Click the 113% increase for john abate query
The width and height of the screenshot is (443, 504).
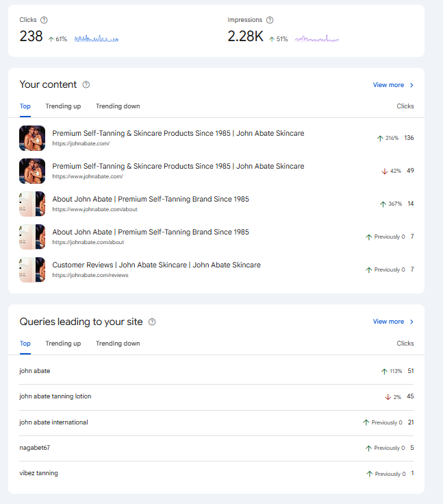(x=392, y=371)
